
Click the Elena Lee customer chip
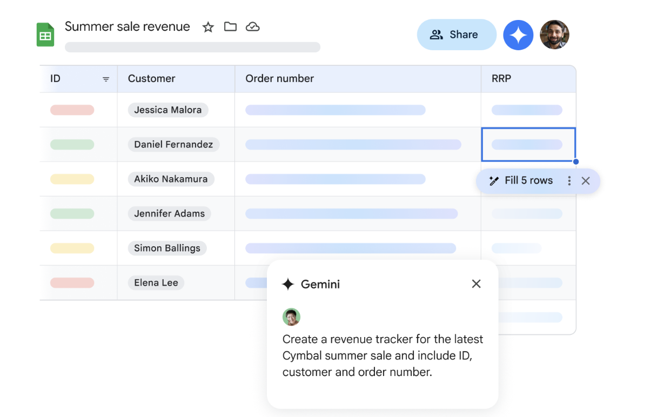[156, 283]
